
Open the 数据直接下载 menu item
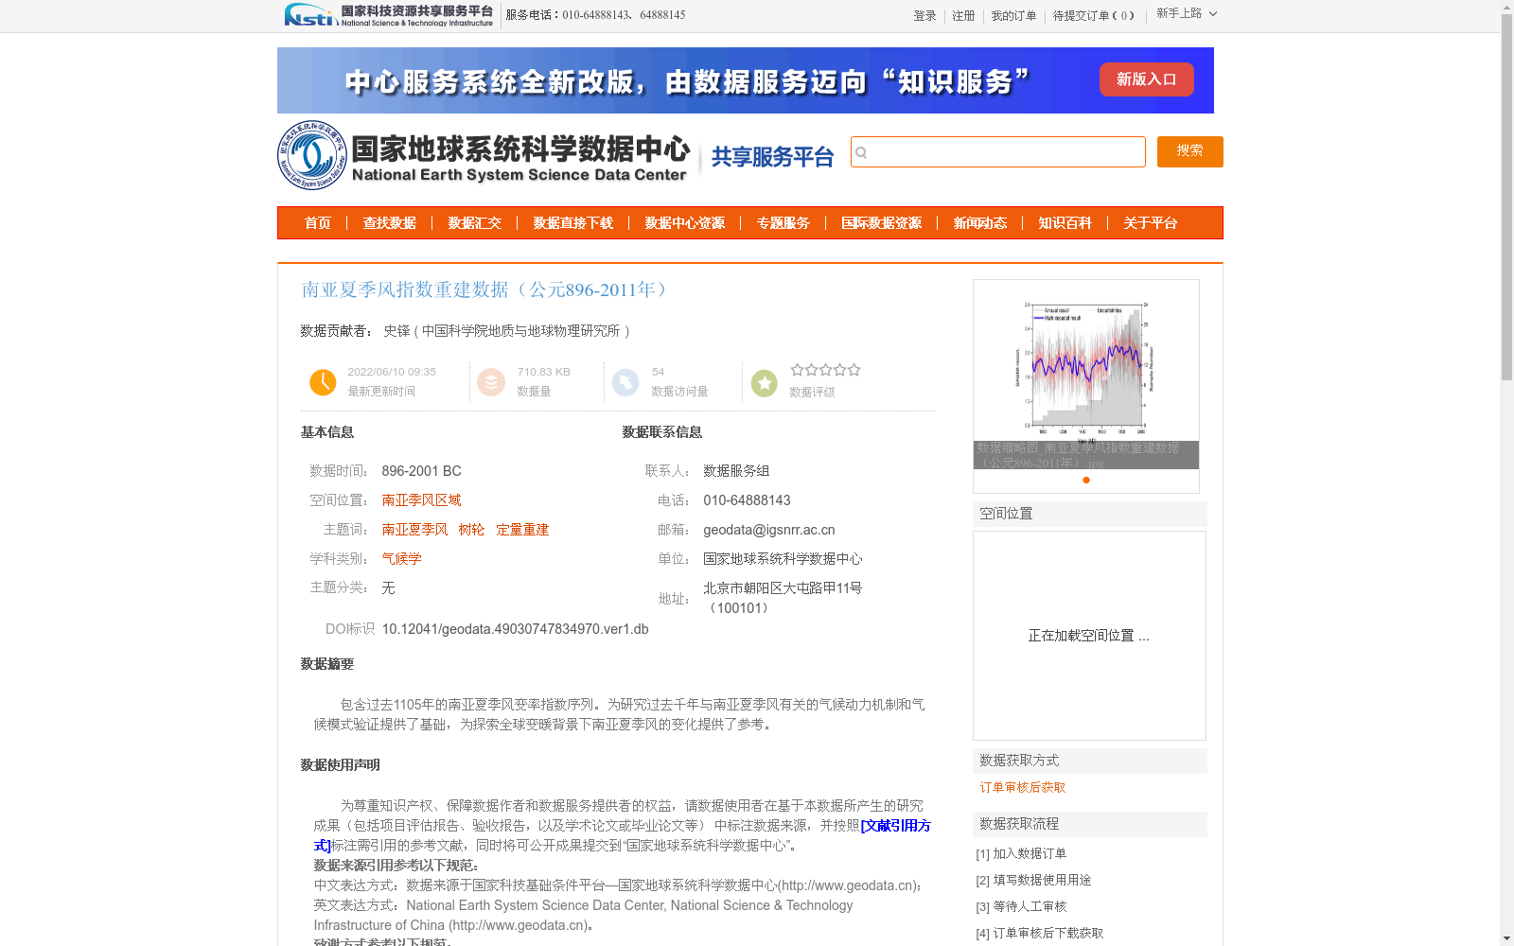(573, 223)
